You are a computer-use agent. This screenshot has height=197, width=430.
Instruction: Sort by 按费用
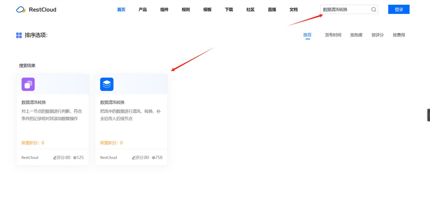pyautogui.click(x=399, y=35)
